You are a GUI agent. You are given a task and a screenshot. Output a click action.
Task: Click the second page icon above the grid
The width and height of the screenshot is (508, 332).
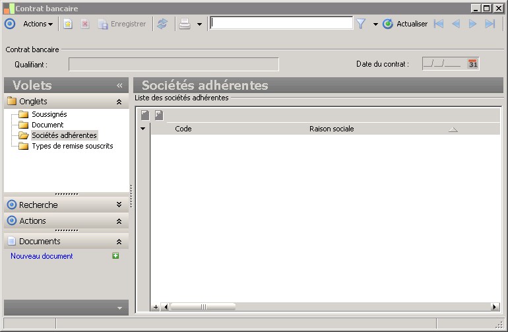point(159,115)
